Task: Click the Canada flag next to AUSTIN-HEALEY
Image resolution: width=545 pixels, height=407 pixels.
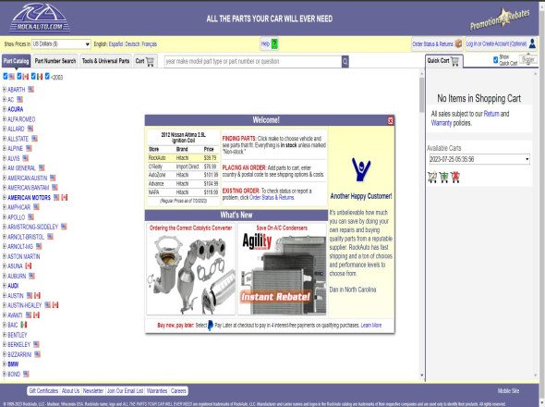Action: (x=55, y=305)
